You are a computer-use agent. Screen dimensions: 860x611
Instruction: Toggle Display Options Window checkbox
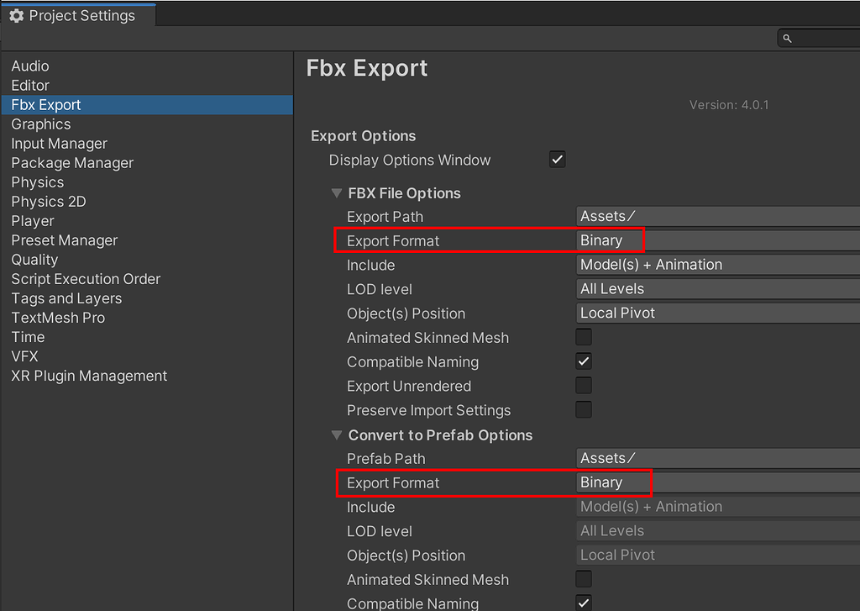pyautogui.click(x=558, y=160)
